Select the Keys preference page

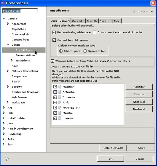(15, 66)
